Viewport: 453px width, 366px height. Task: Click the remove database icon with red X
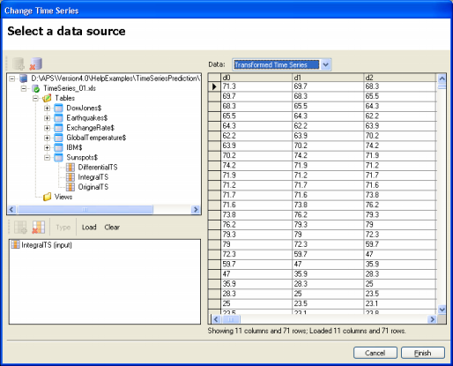(x=36, y=63)
